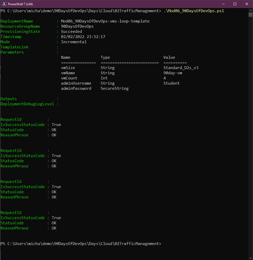Close the PowerShell 7 window
Screen dimensions: 253x260
click(x=247, y=4)
